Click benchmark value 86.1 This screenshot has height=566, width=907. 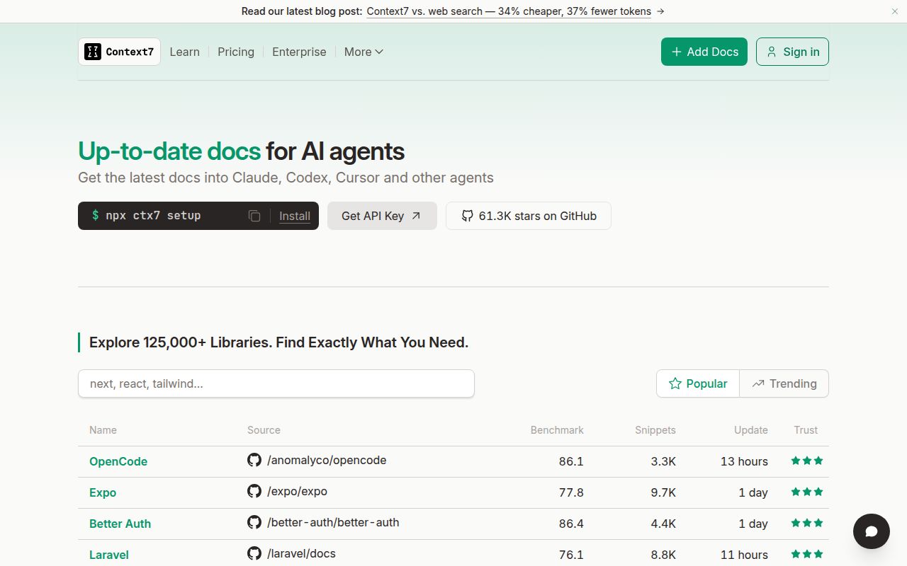point(571,461)
